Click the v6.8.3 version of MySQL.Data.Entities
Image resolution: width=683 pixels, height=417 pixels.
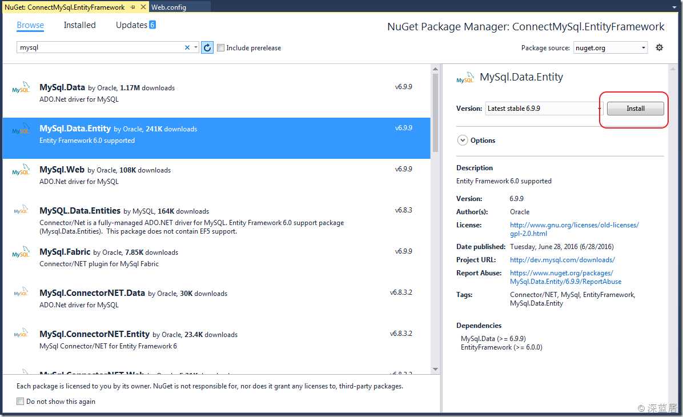pos(403,210)
